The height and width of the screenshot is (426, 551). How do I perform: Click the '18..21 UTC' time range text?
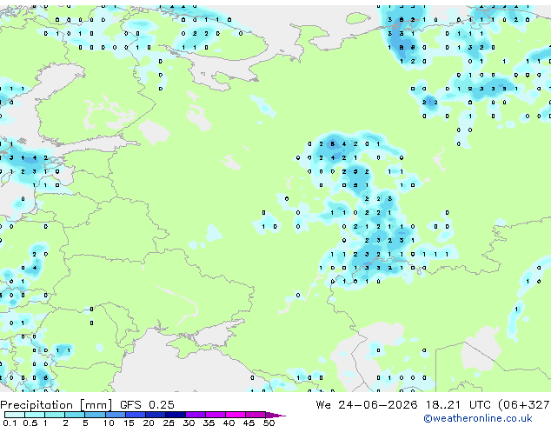click(457, 405)
